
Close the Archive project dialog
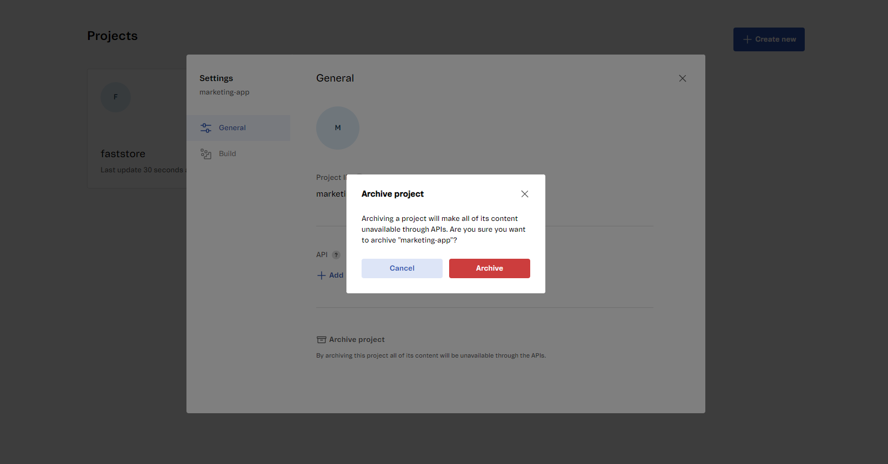tap(524, 194)
